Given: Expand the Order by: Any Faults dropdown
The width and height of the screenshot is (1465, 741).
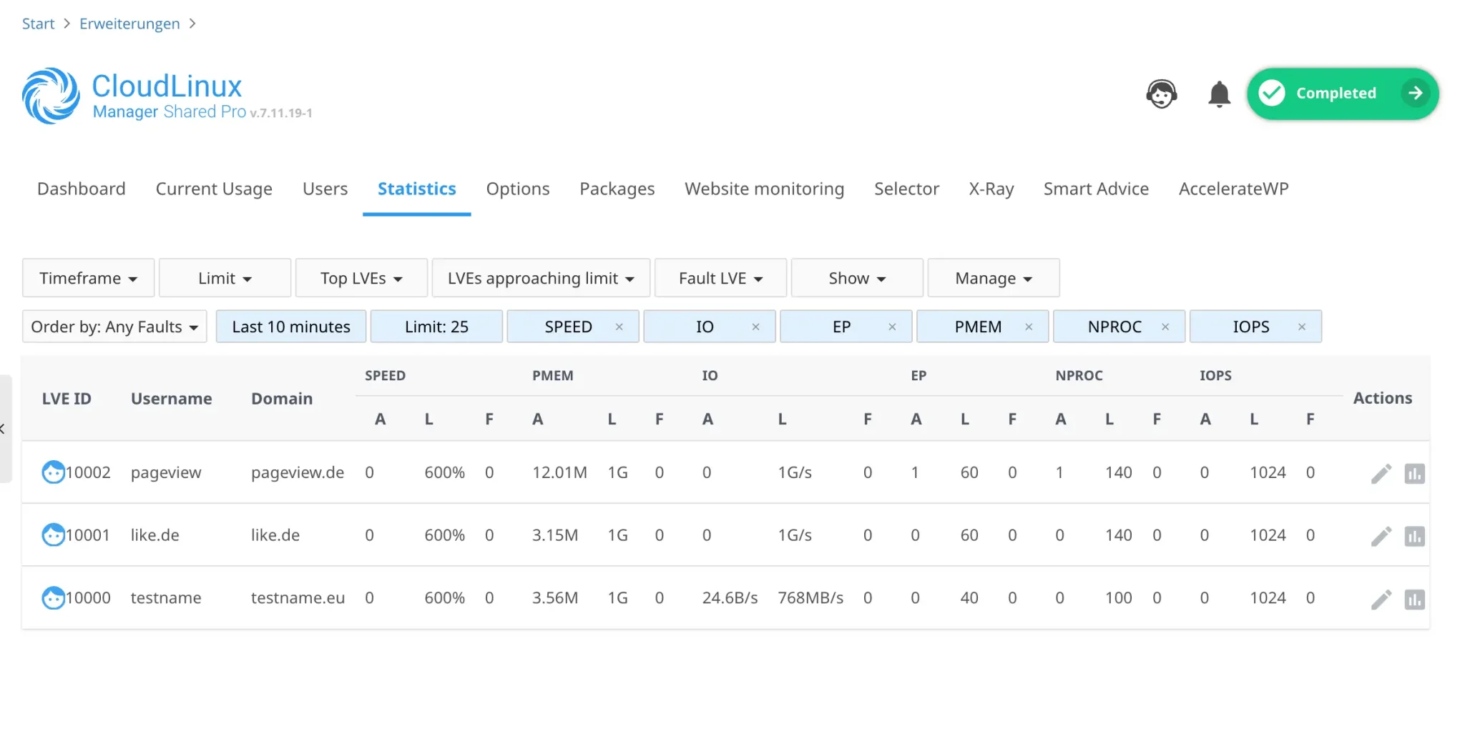Looking at the screenshot, I should pyautogui.click(x=114, y=327).
